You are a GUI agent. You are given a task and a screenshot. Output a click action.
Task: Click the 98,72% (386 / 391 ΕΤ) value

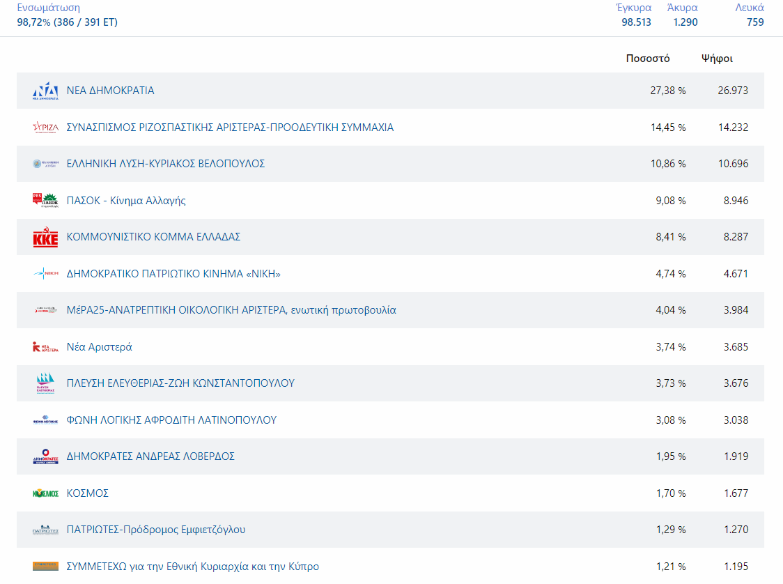tap(68, 22)
